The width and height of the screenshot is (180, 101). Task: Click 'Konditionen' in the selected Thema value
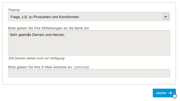[x=69, y=17]
